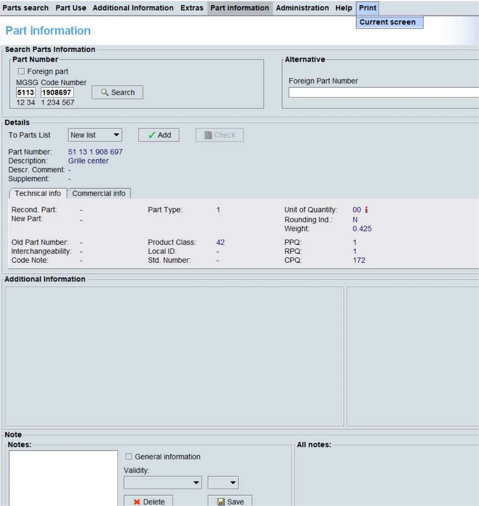The image size is (479, 506).
Task: Click the MGSG code field containing 1908697
Action: click(x=57, y=93)
